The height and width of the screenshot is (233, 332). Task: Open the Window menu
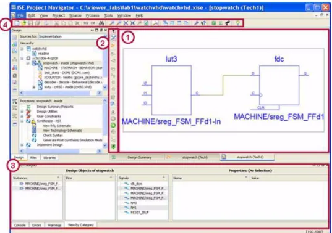pos(124,15)
